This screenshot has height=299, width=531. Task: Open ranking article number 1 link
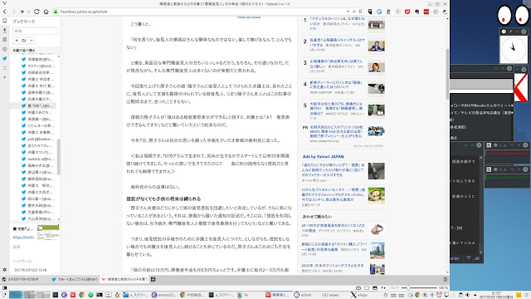338,21
